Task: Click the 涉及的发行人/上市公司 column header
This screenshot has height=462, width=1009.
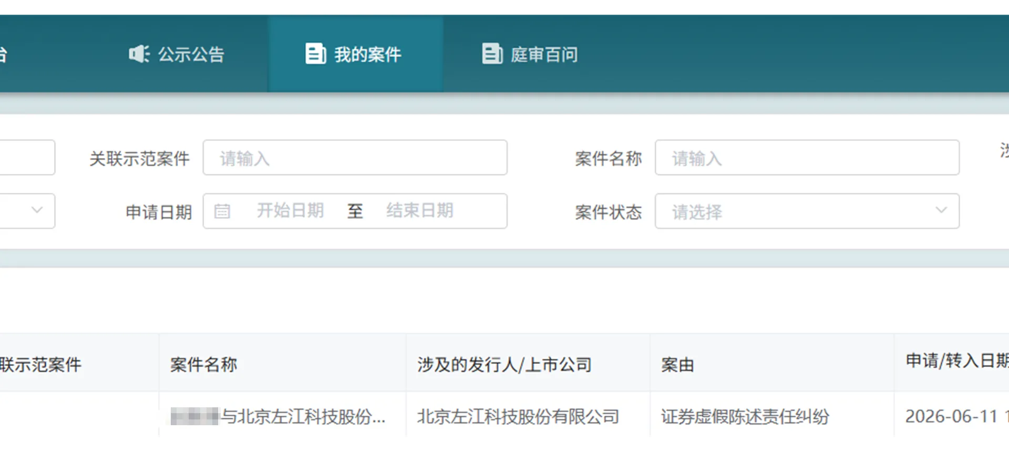Action: (528, 364)
